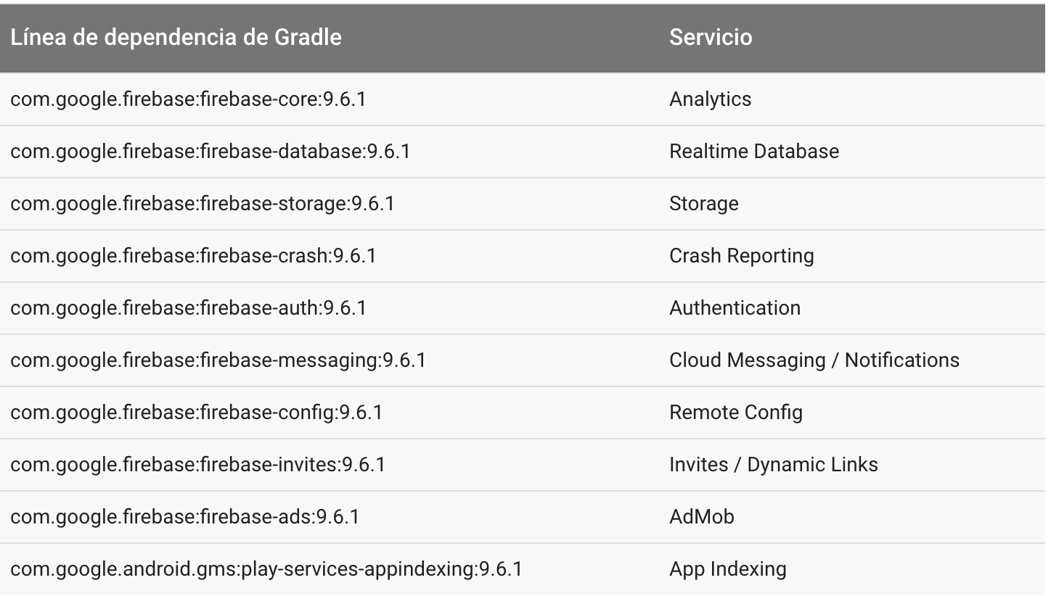The height and width of the screenshot is (596, 1051).
Task: Click the firebase-core:9.6.1 dependency text
Action: 188,99
